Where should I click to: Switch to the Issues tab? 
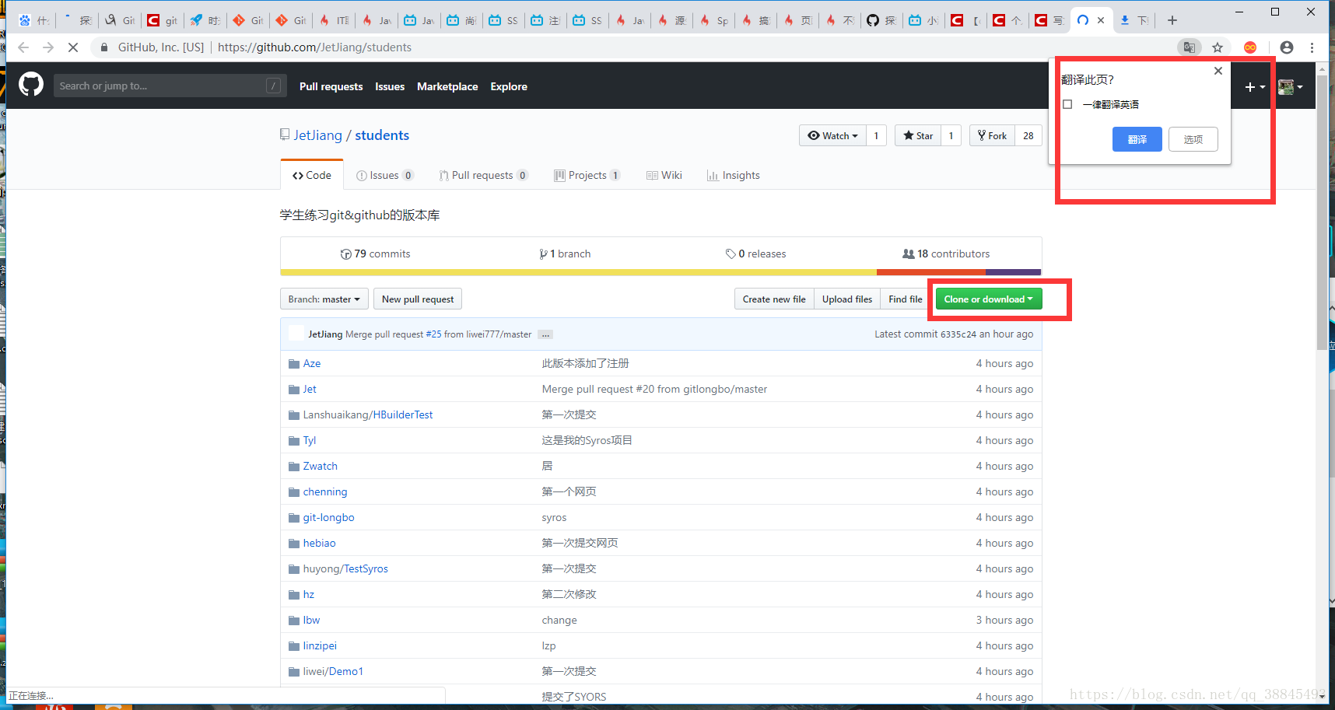click(384, 175)
